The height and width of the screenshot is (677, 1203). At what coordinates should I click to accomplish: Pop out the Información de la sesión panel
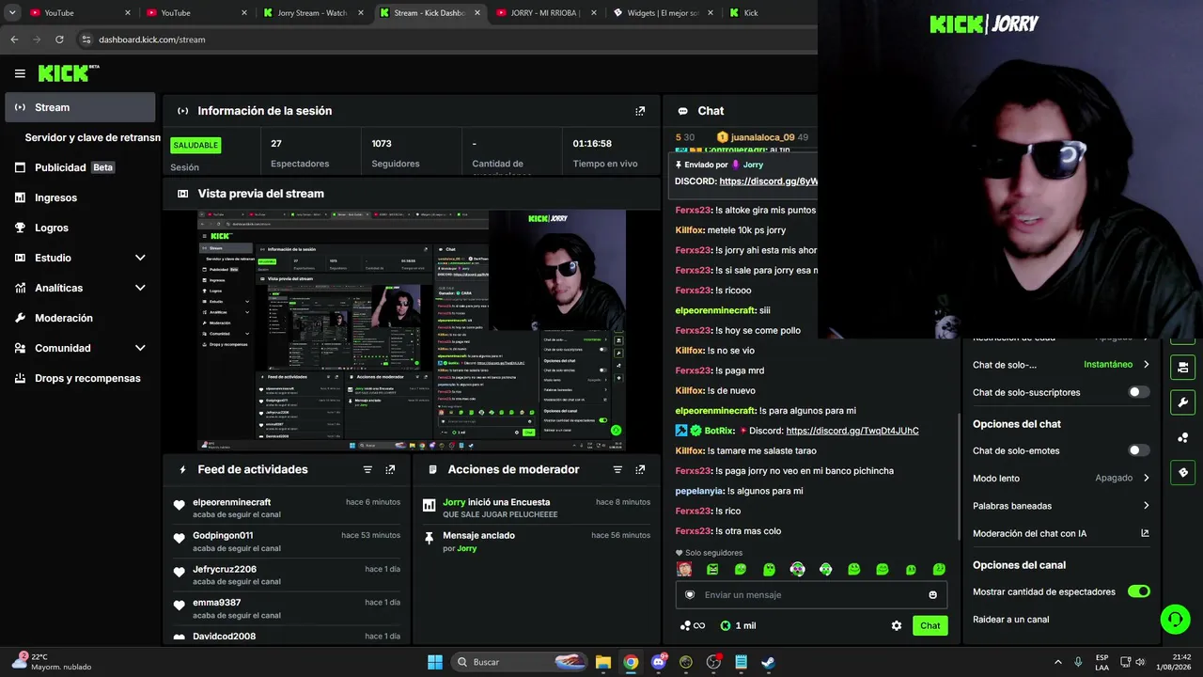click(640, 111)
